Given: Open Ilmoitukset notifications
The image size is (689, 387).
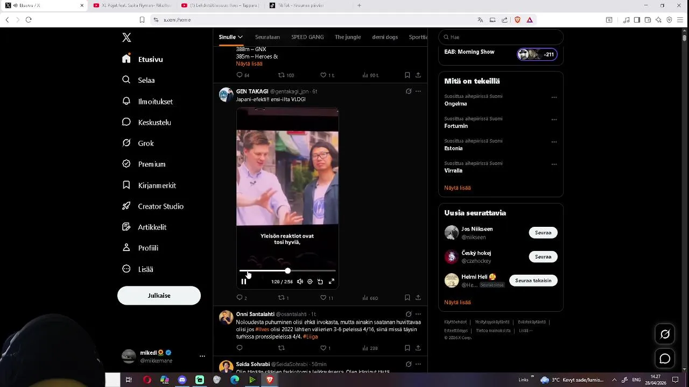Looking at the screenshot, I should 147,101.
